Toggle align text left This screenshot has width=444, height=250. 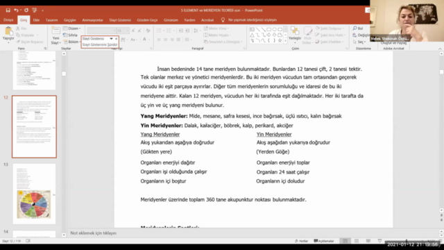pyautogui.click(x=159, y=40)
